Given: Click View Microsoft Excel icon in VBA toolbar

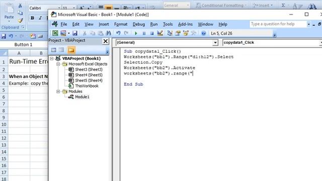Looking at the screenshot, I should point(55,33).
